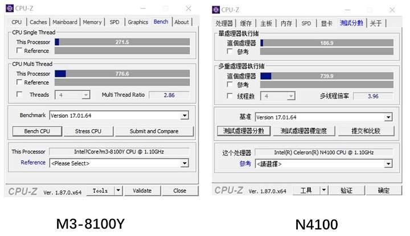The height and width of the screenshot is (236, 410).
Task: Enable the Reference checkbox under CPU Single Thread
Action: [20, 51]
